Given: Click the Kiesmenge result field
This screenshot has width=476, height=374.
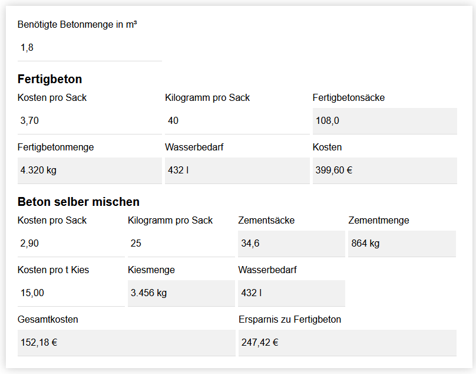Looking at the screenshot, I should (x=181, y=293).
